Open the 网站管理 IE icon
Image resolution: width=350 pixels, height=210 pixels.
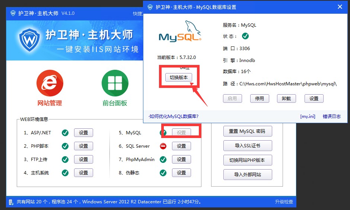(50, 83)
